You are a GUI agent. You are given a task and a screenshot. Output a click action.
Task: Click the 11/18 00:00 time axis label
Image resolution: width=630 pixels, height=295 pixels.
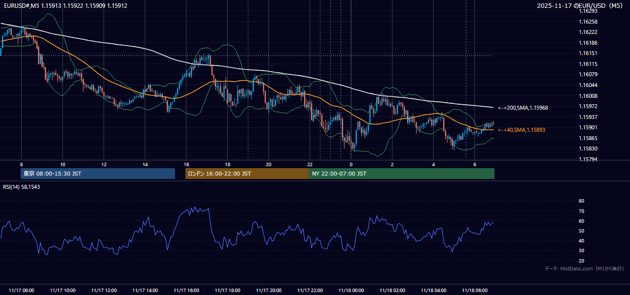tap(351, 291)
